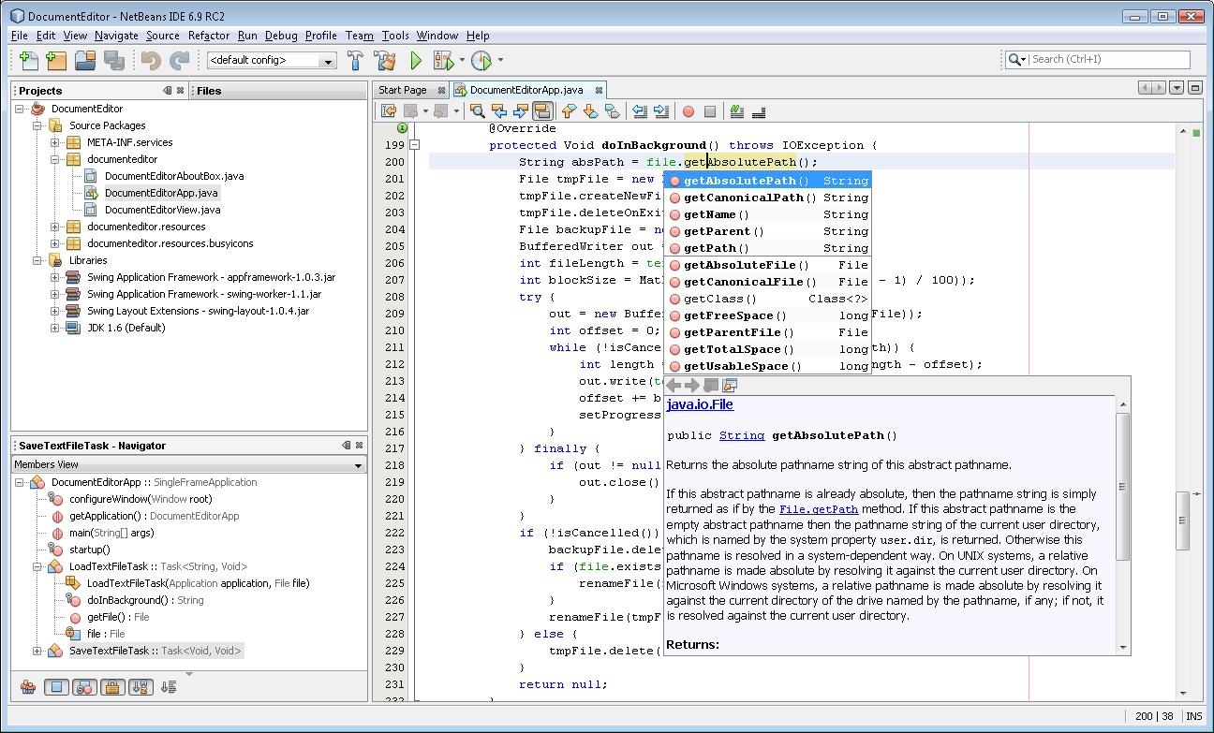The image size is (1214, 733).
Task: Click the Stop Macro Recording square icon
Action: pyautogui.click(x=710, y=111)
